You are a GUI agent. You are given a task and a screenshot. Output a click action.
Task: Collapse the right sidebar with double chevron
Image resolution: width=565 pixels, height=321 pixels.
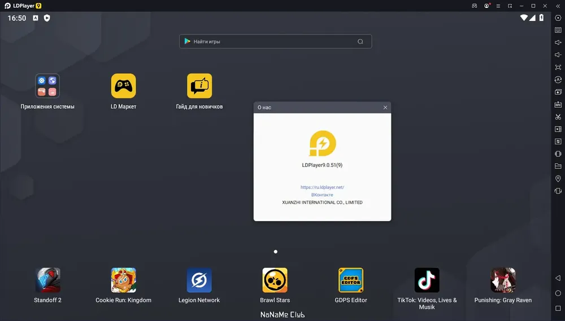pyautogui.click(x=558, y=6)
